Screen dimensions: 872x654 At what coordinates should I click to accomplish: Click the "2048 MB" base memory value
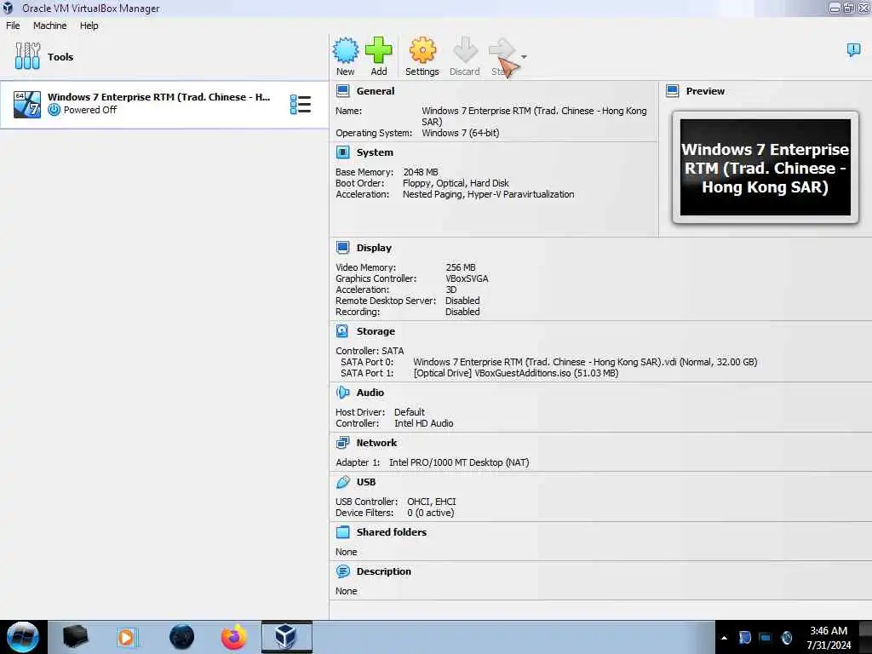click(421, 172)
